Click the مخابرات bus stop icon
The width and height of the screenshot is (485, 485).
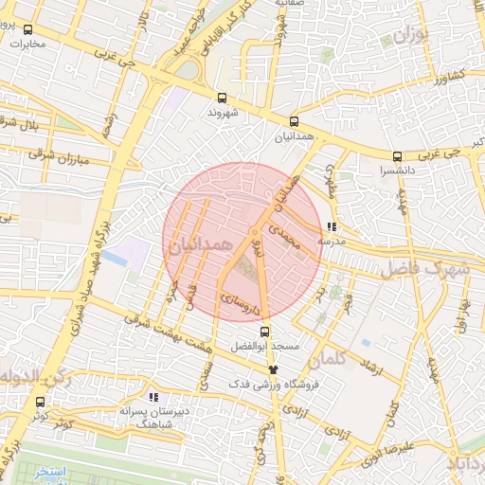pos(27,30)
